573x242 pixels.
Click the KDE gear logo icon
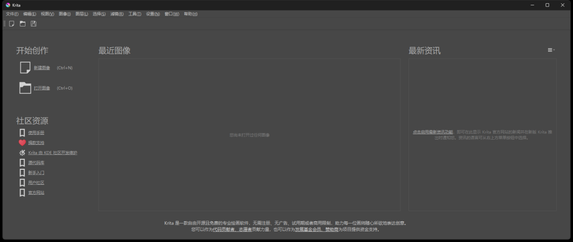(22, 153)
